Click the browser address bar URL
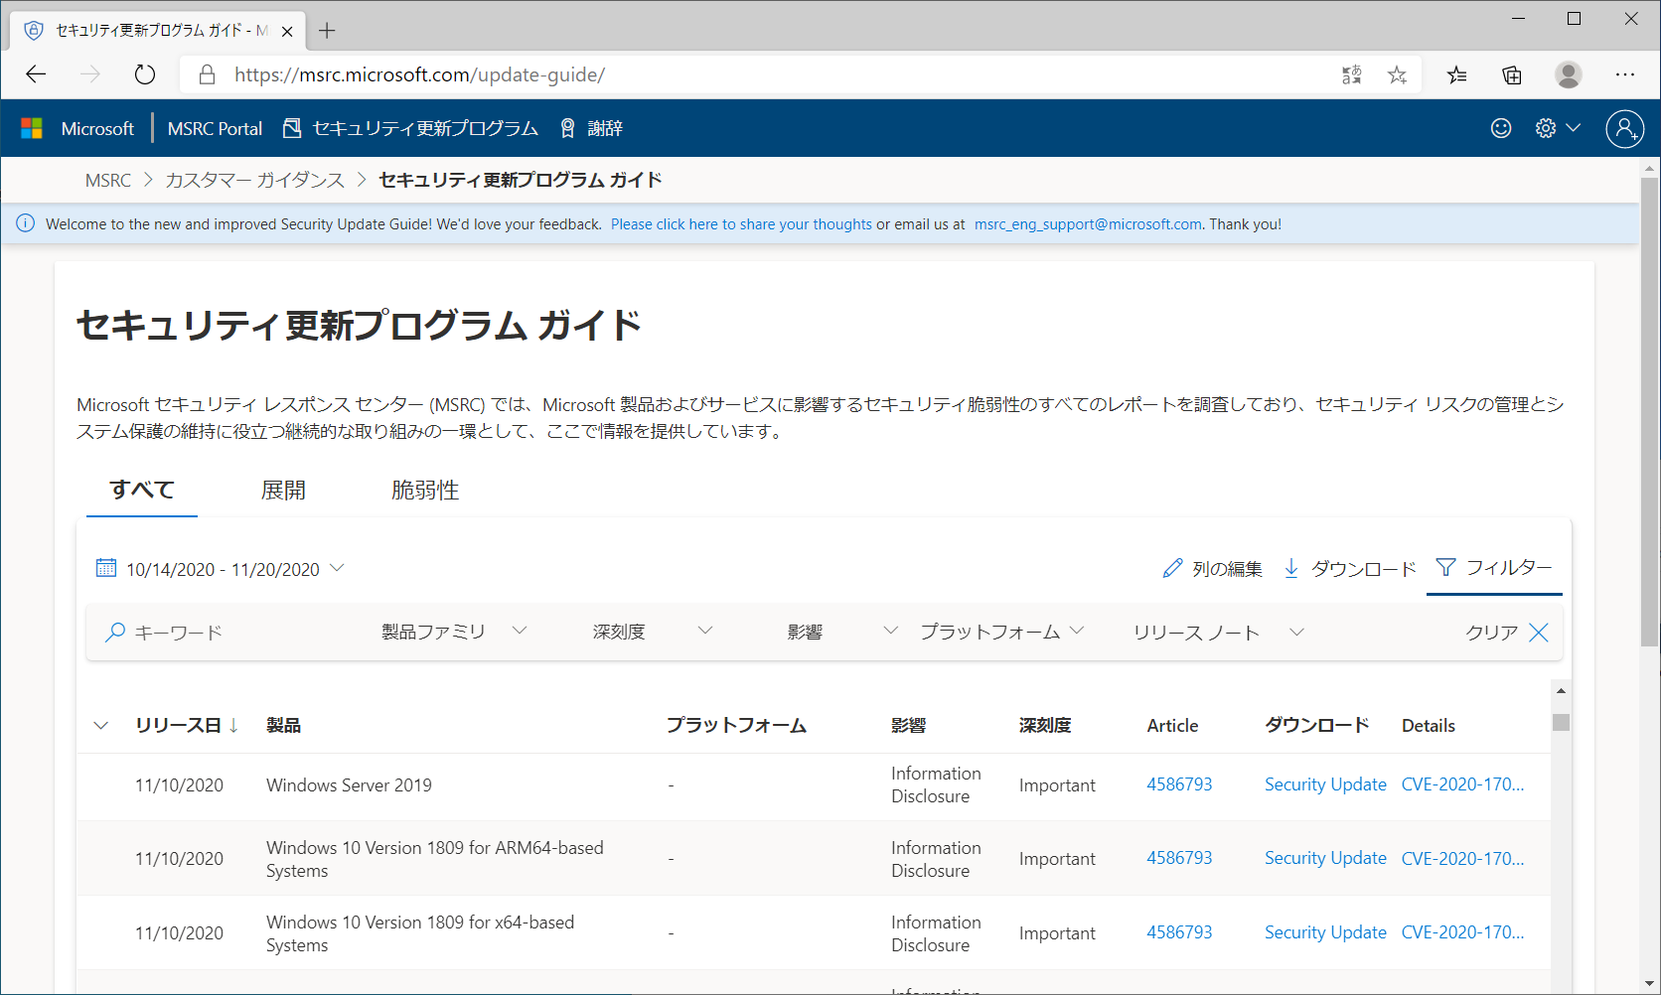 [419, 74]
